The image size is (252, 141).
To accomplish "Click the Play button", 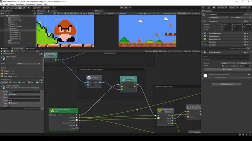I will click(x=122, y=7).
